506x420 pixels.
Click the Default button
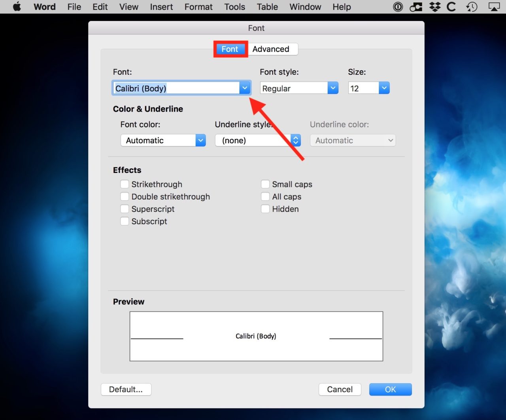coord(126,389)
